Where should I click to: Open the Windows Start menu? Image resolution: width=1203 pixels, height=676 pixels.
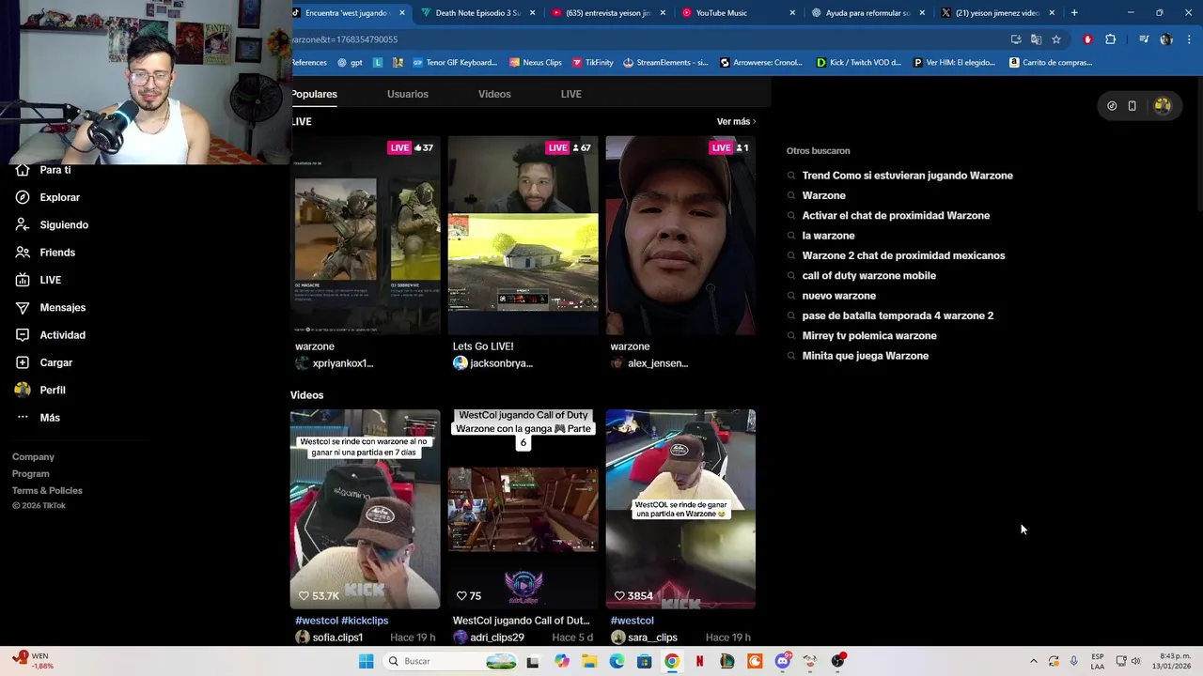(x=366, y=661)
